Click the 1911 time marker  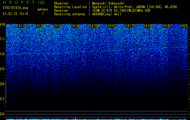tap(21, 26)
